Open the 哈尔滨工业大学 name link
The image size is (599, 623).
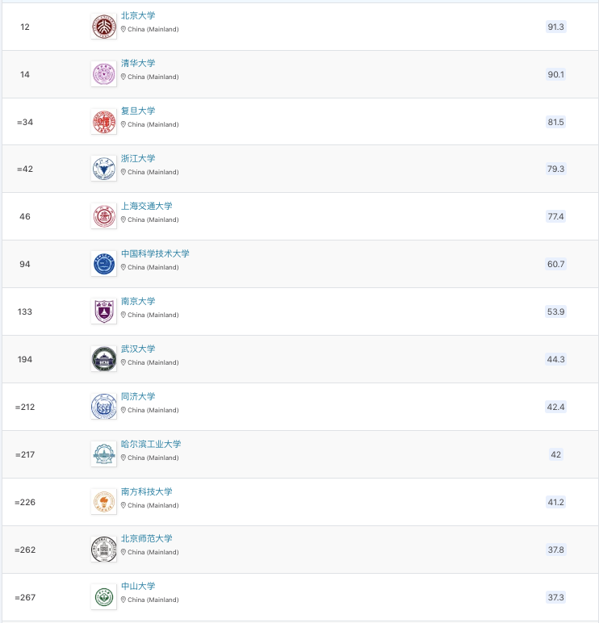151,445
